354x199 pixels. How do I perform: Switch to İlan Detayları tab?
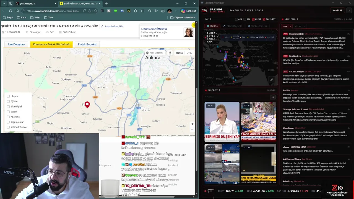tap(16, 44)
